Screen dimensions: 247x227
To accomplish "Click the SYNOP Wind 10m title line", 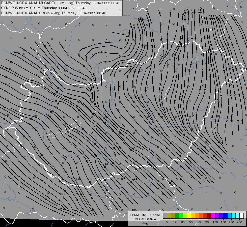I will tap(44, 8).
